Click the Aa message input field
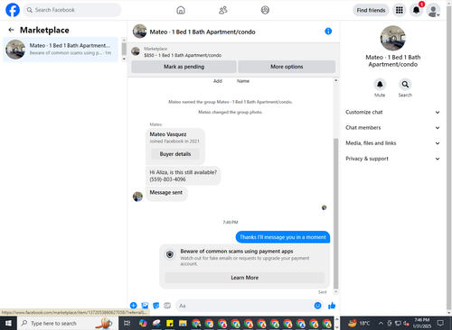Image resolution: width=452 pixels, height=330 pixels. click(244, 306)
